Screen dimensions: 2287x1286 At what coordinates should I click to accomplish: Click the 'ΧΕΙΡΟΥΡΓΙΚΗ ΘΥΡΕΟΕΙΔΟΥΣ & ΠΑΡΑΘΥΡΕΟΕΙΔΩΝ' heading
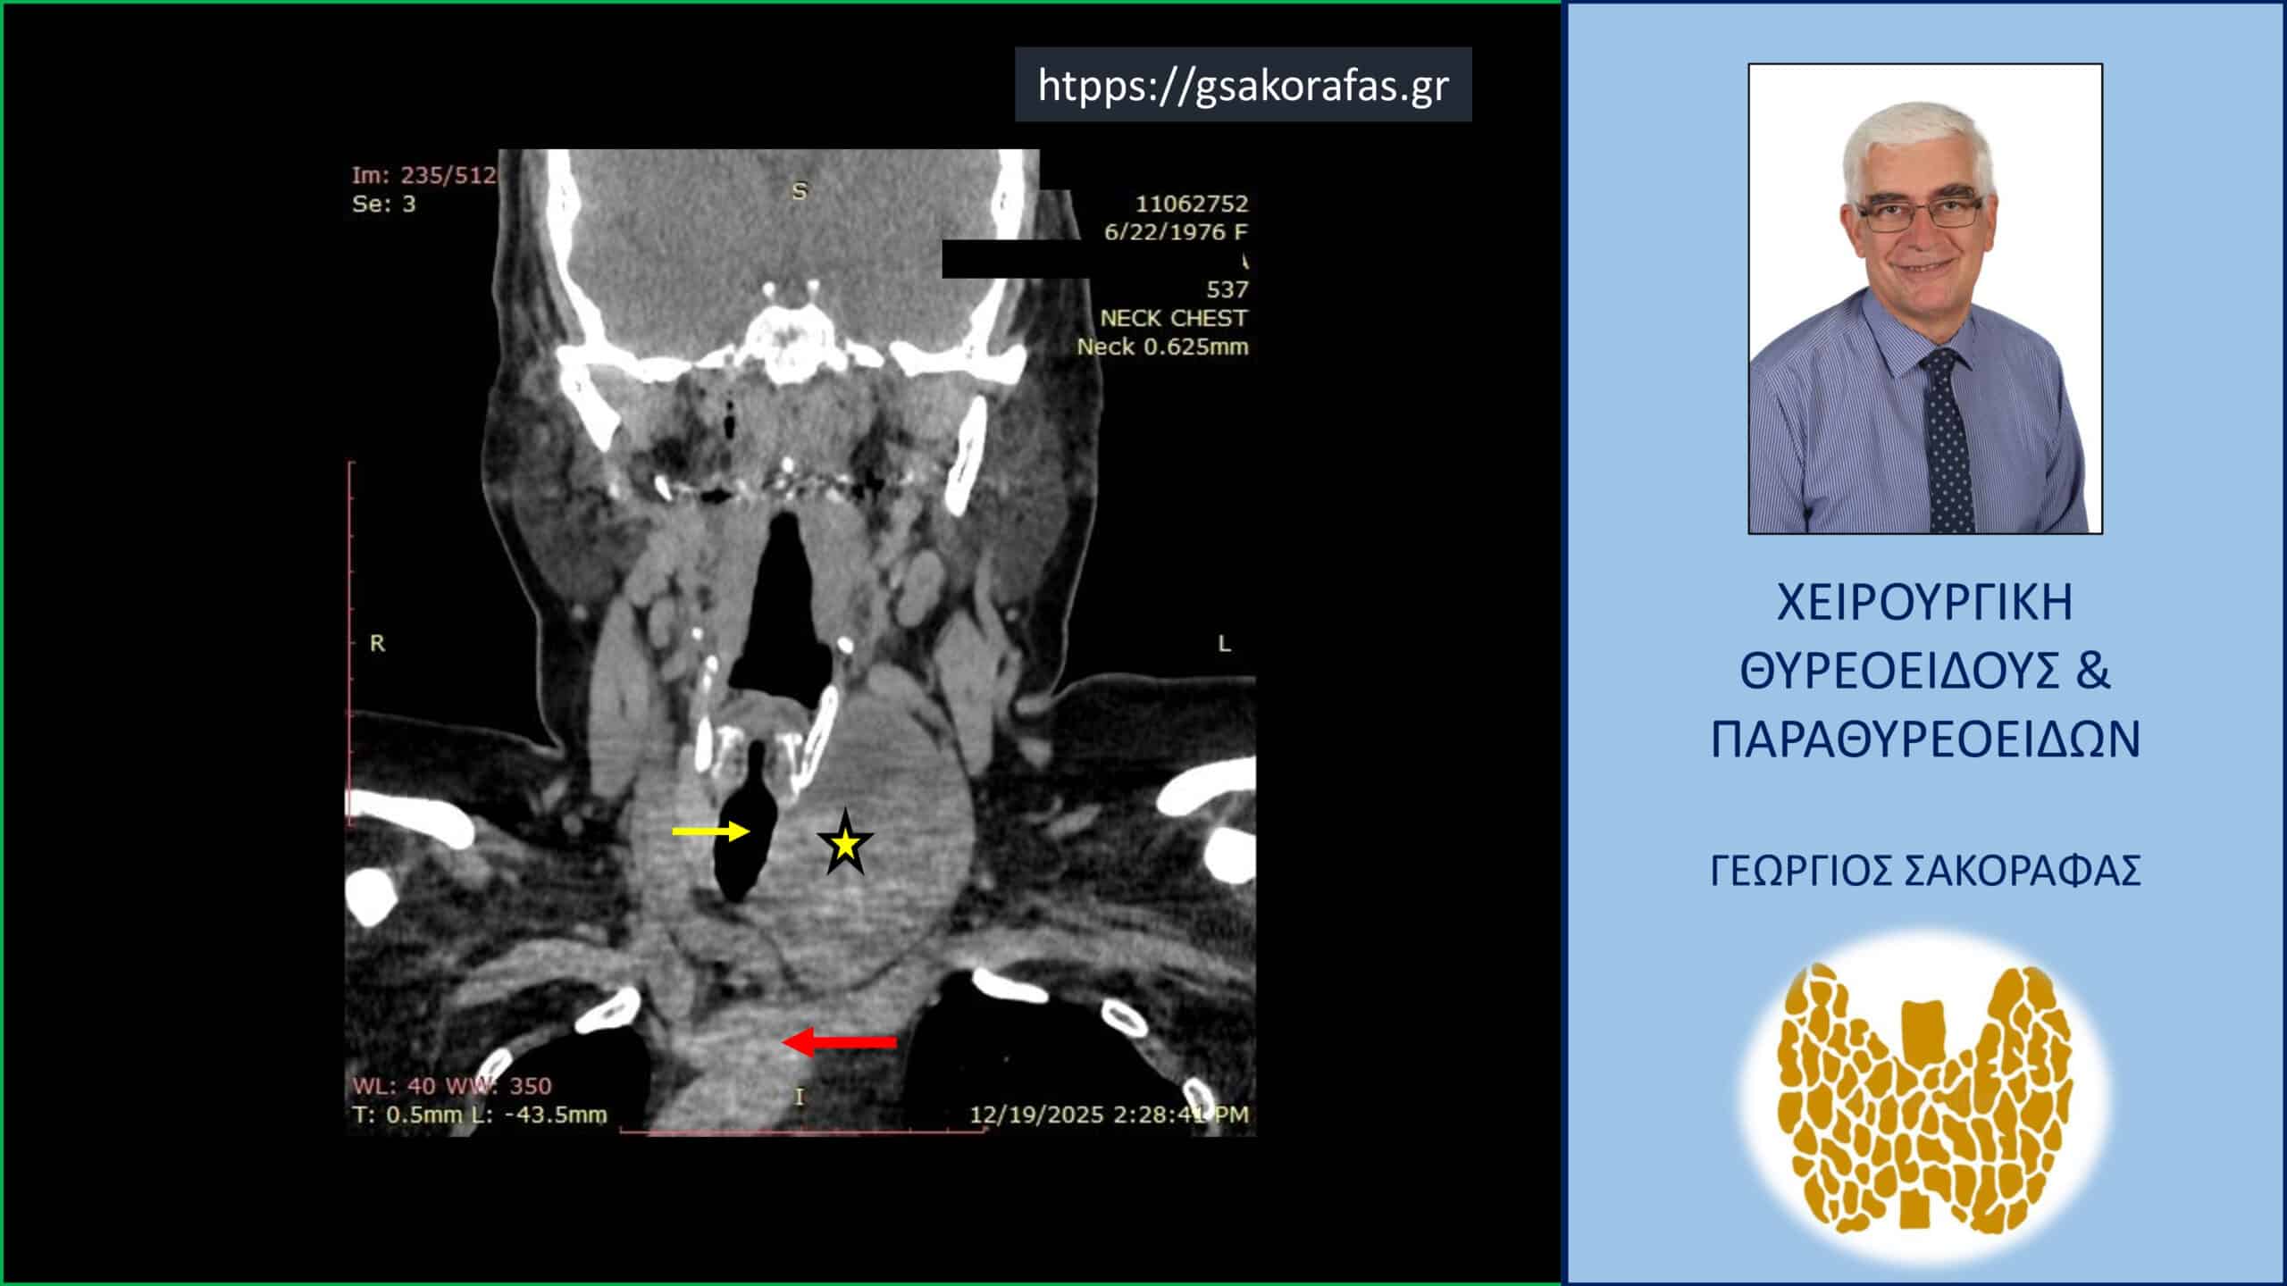point(1924,670)
